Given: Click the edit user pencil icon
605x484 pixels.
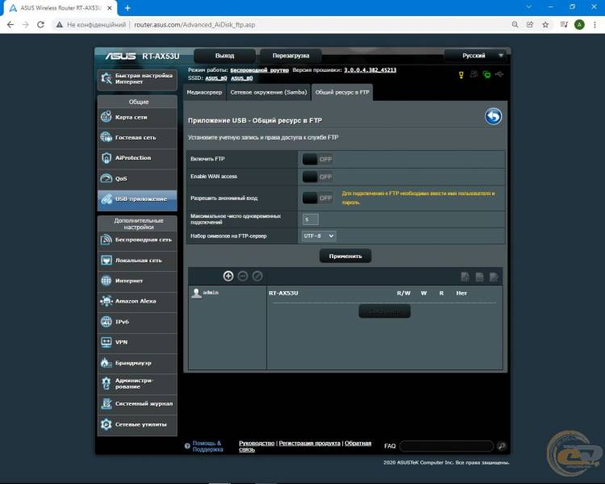Looking at the screenshot, I should pos(257,276).
